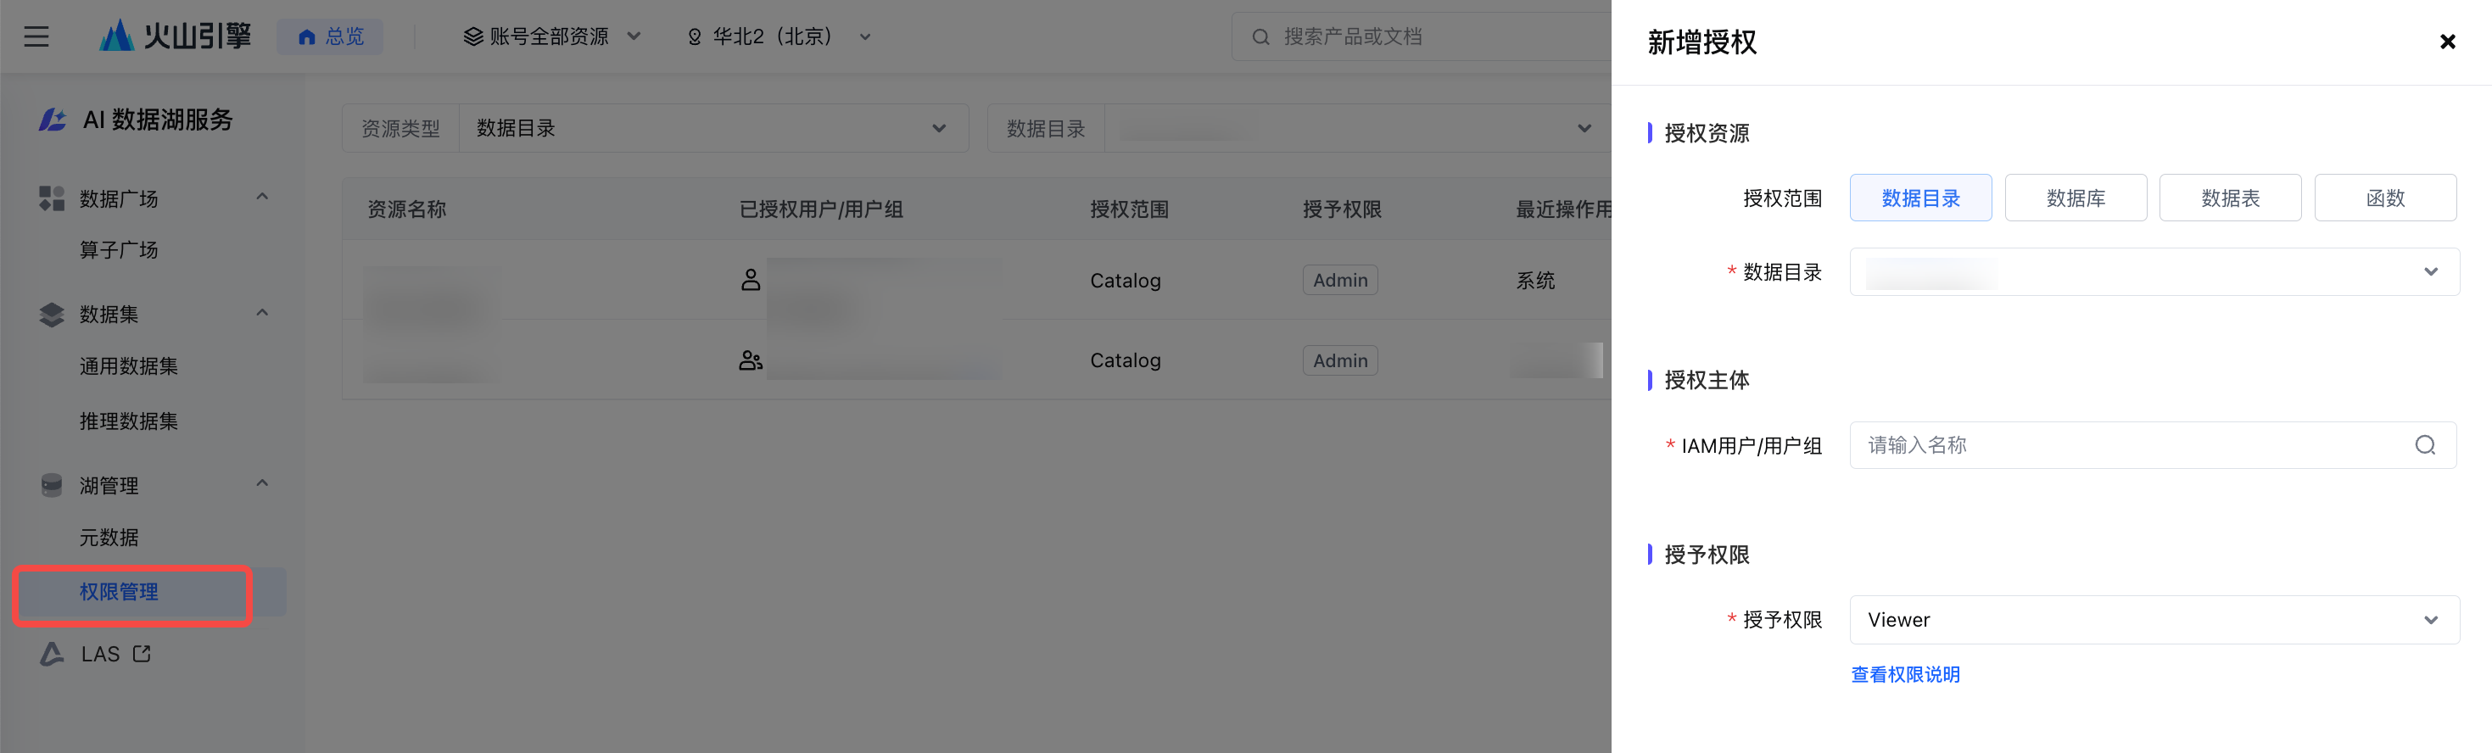Click the Admin tag in the first row
The height and width of the screenshot is (753, 2492).
(x=1341, y=281)
